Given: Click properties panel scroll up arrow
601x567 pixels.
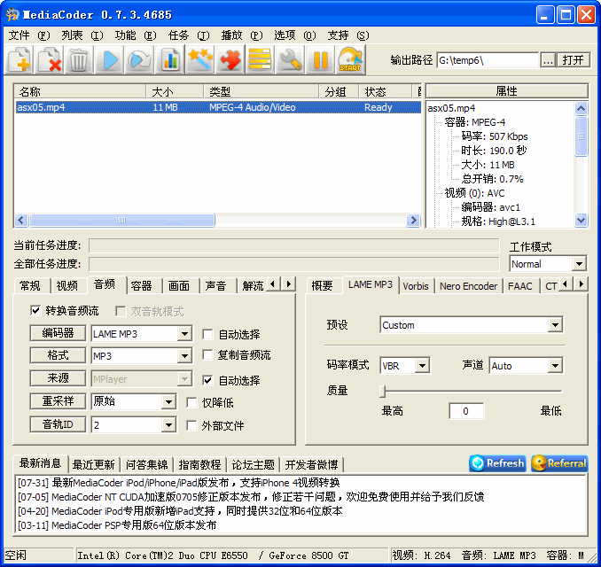Looking at the screenshot, I should [x=581, y=108].
